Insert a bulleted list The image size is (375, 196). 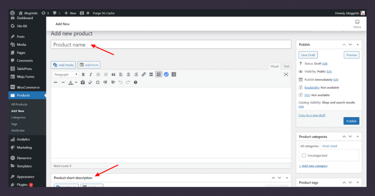pos(98,74)
